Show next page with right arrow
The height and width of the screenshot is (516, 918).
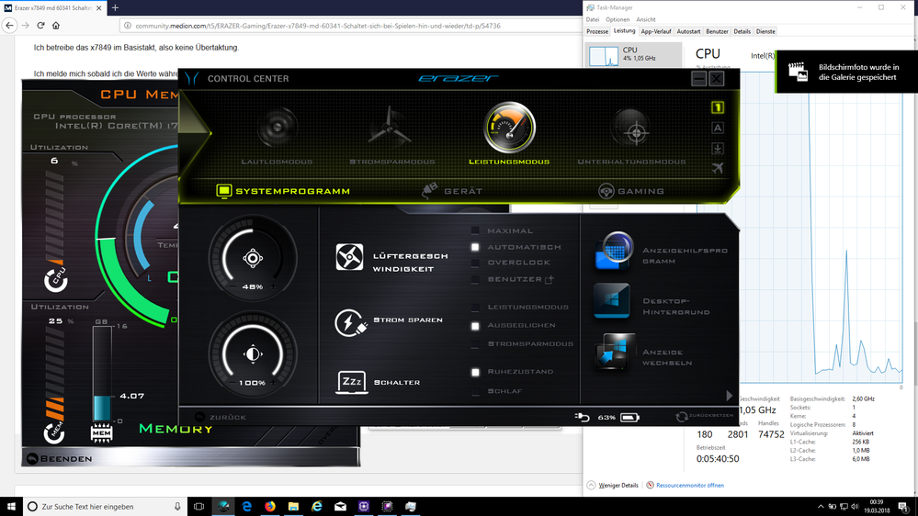pyautogui.click(x=730, y=396)
